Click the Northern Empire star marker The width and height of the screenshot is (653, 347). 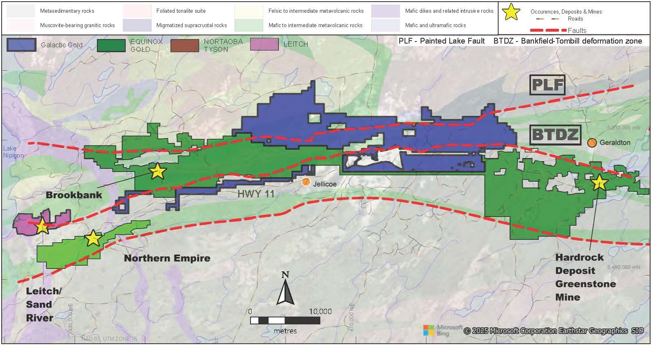pyautogui.click(x=93, y=238)
